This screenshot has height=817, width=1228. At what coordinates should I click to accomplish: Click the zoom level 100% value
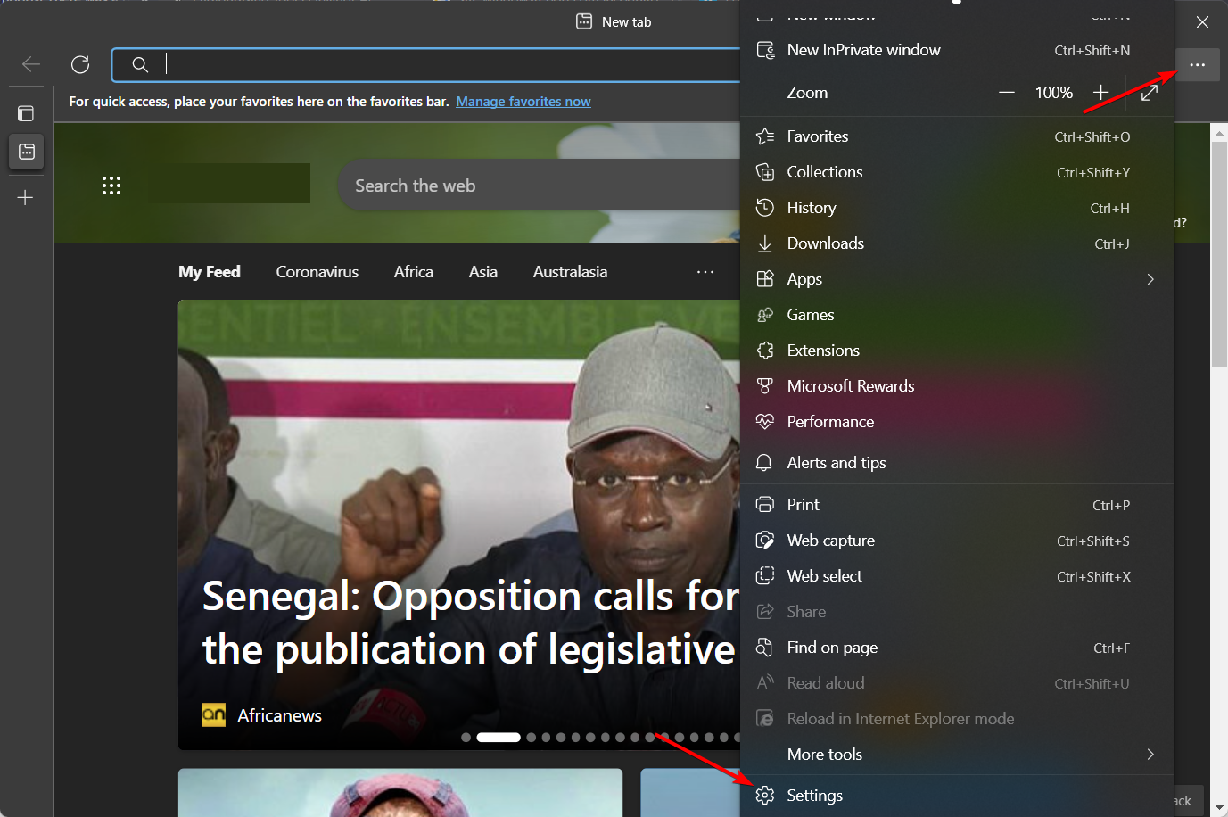click(1054, 93)
